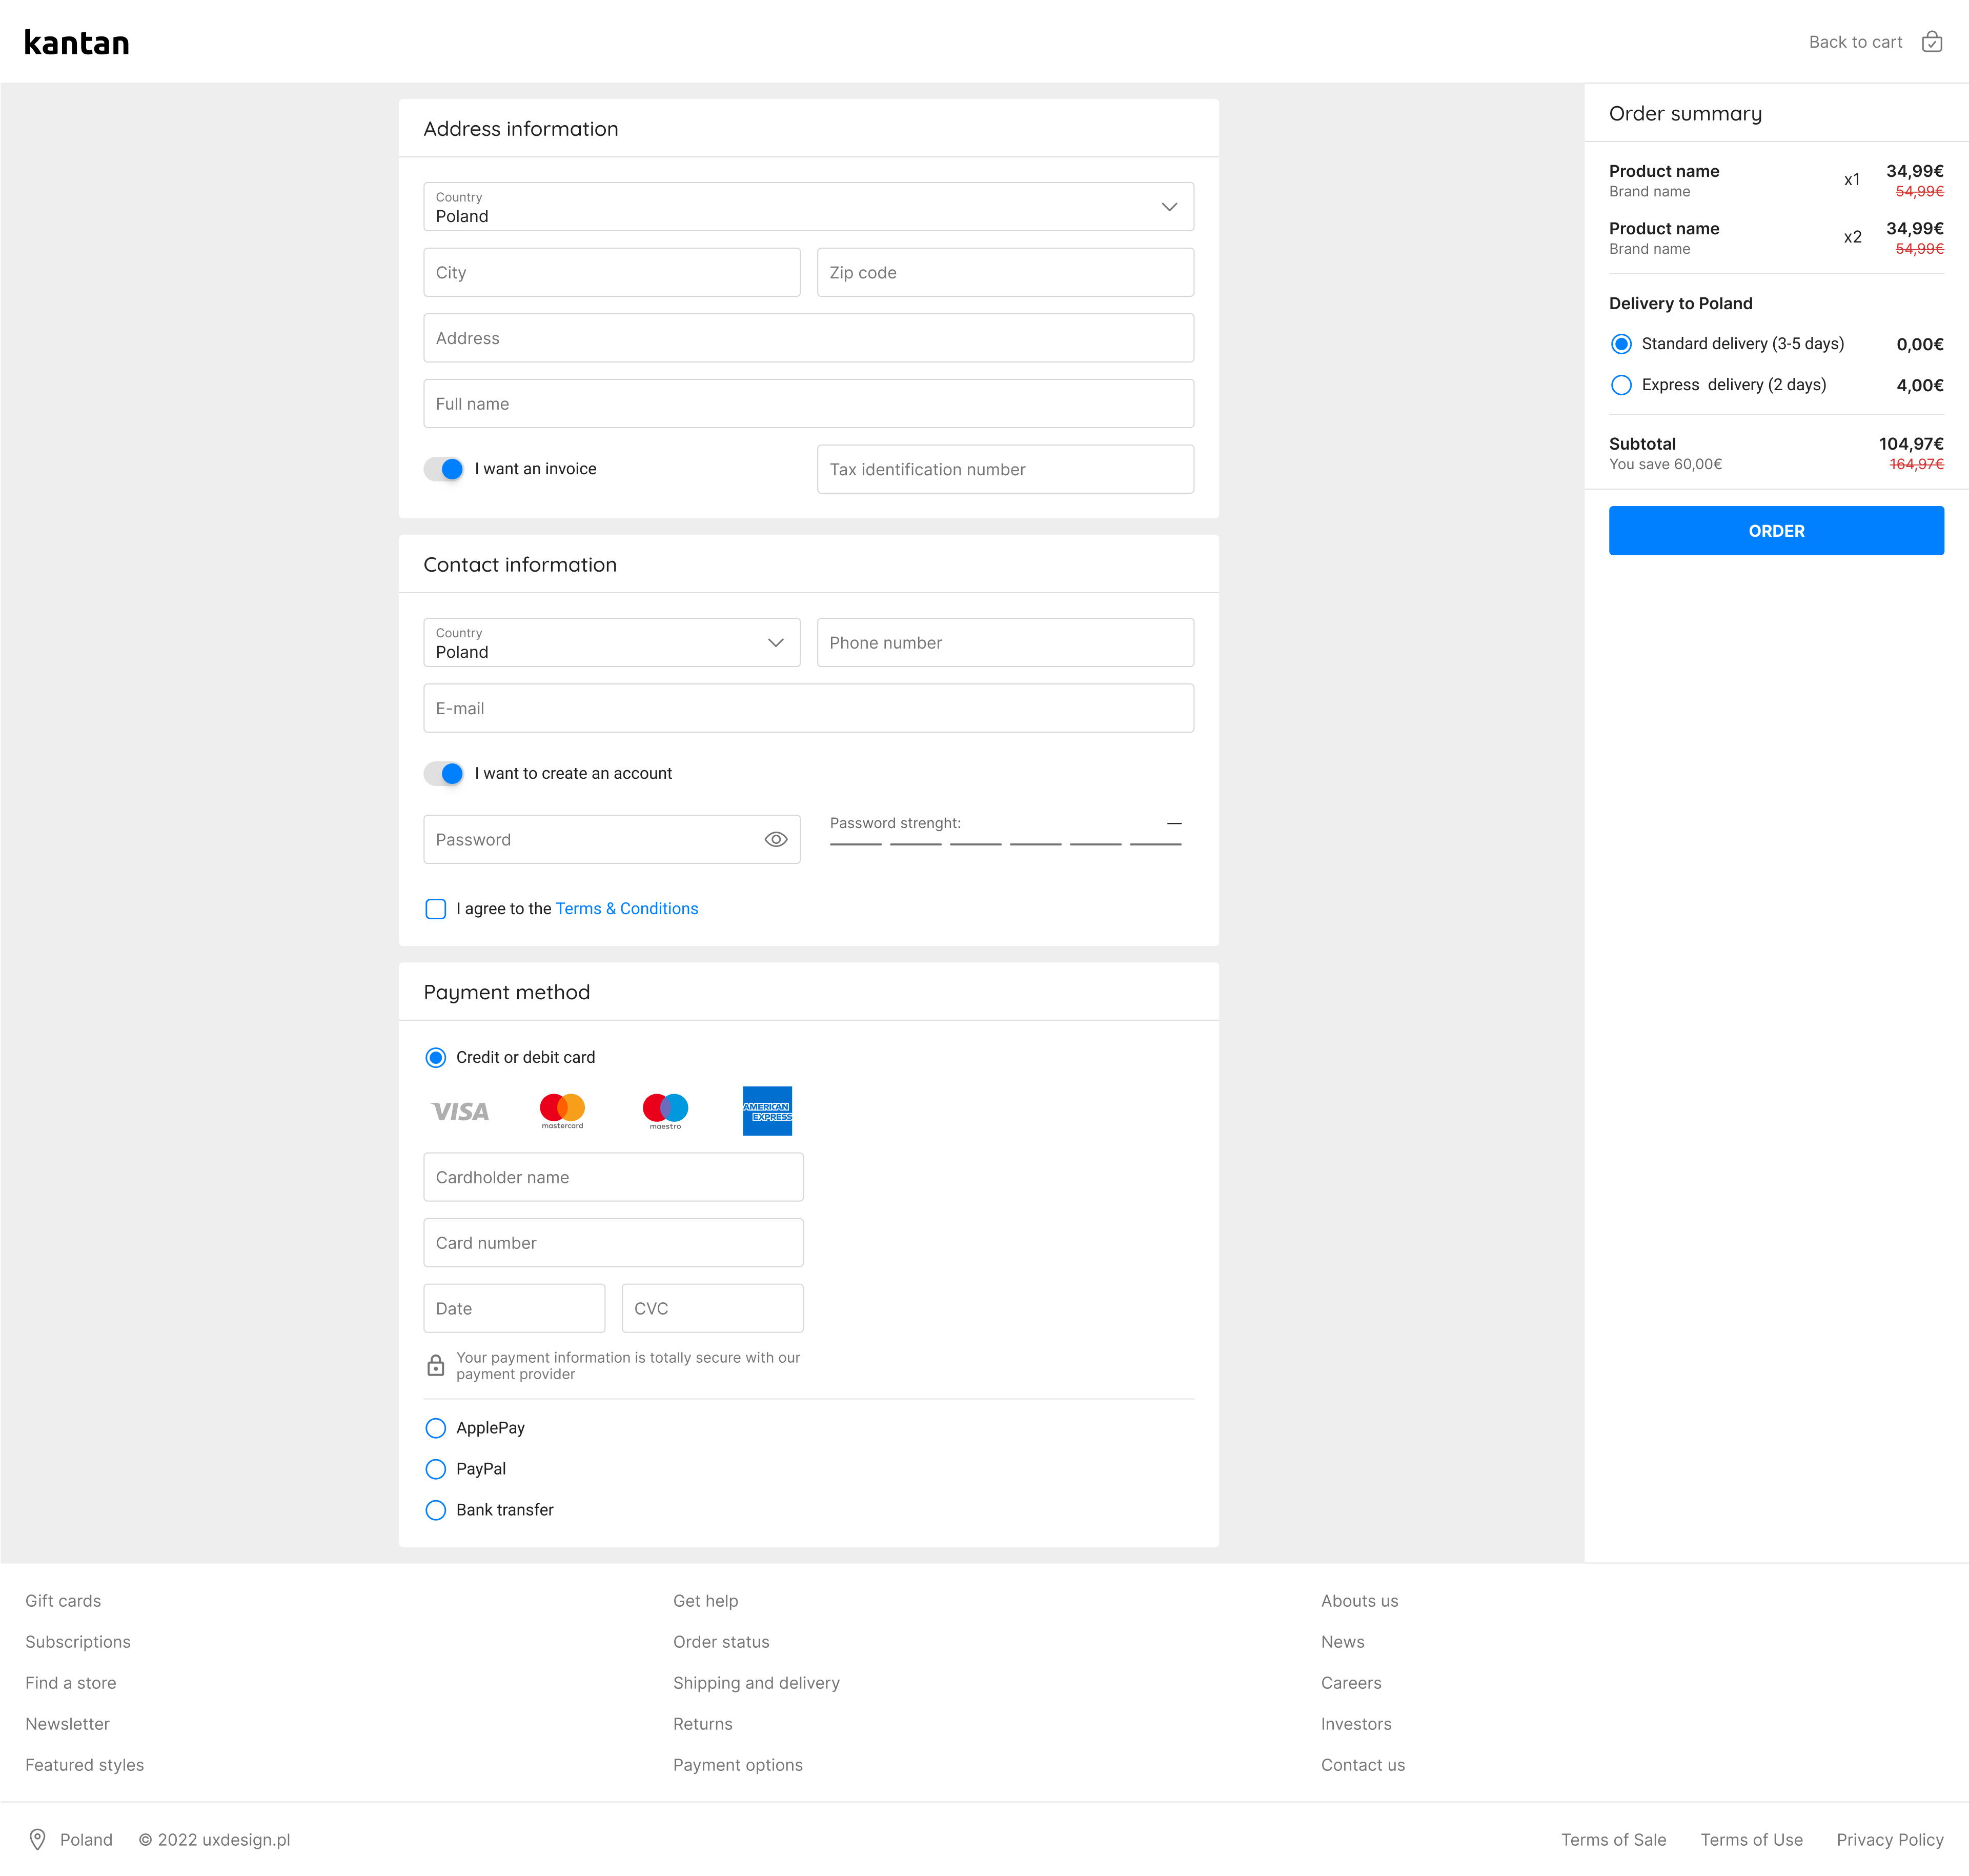This screenshot has height=1876, width=1969.
Task: Click the Full name input field
Action: [x=809, y=402]
